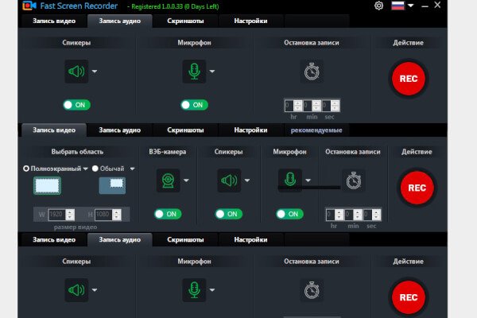
Task: Click the ВЭБ-камера webcam icon
Action: 168,180
